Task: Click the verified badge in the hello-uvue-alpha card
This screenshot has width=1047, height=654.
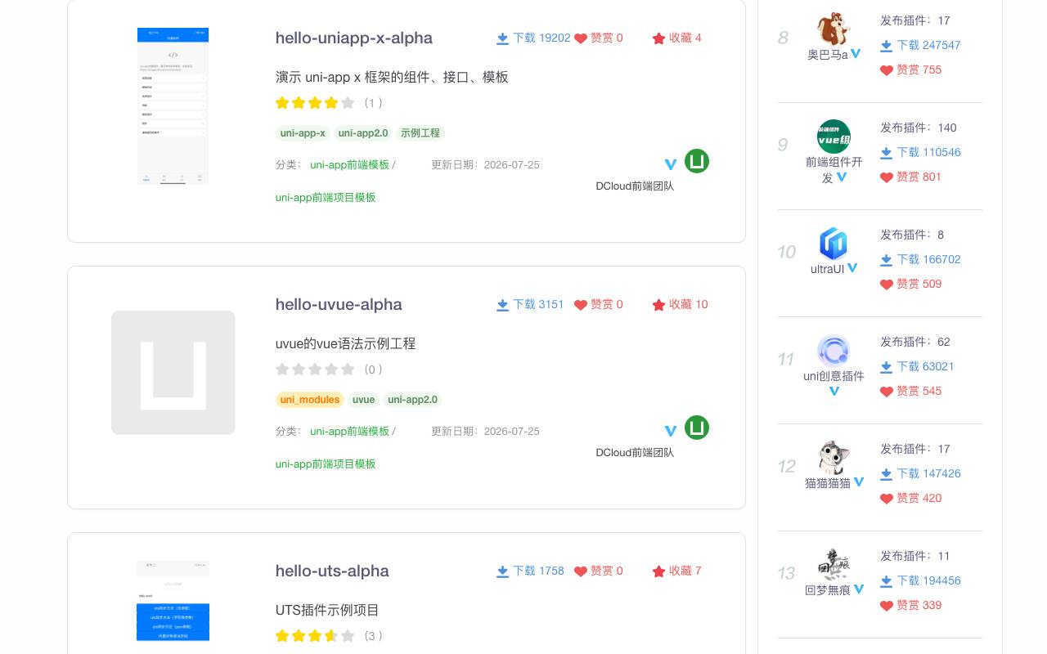Action: coord(671,431)
